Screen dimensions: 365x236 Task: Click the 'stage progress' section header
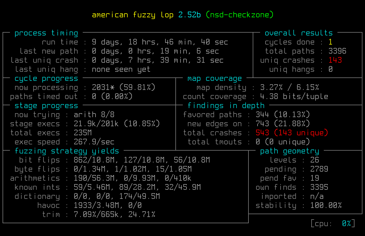pos(46,106)
